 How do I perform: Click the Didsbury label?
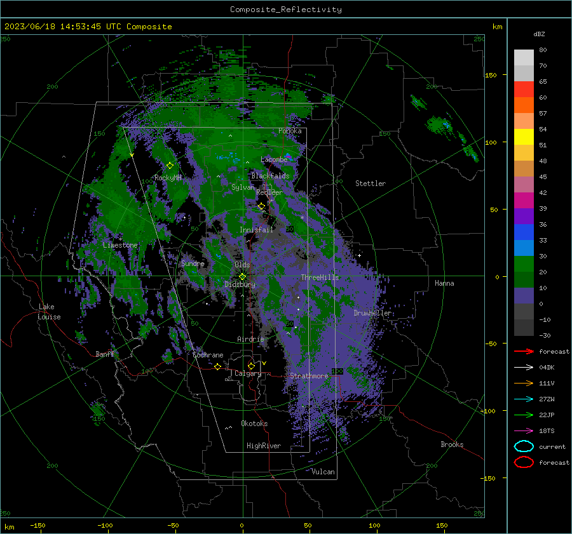click(240, 284)
